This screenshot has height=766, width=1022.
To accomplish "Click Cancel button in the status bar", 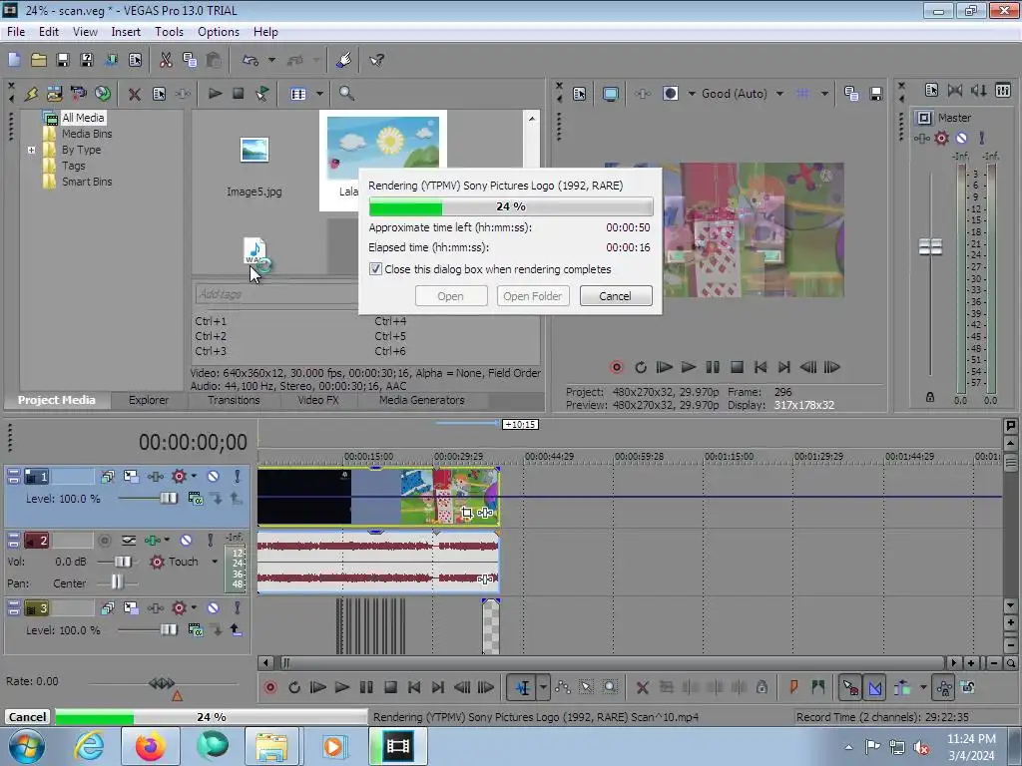I will point(27,716).
